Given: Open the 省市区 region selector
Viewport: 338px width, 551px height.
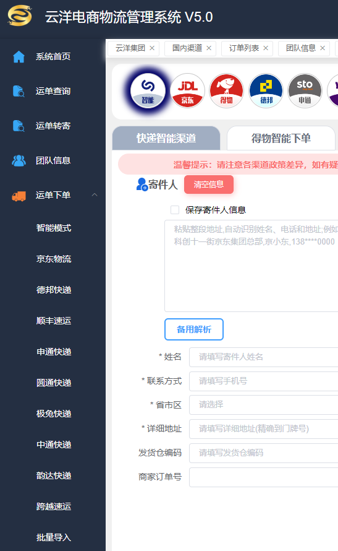Looking at the screenshot, I should pyautogui.click(x=263, y=405).
